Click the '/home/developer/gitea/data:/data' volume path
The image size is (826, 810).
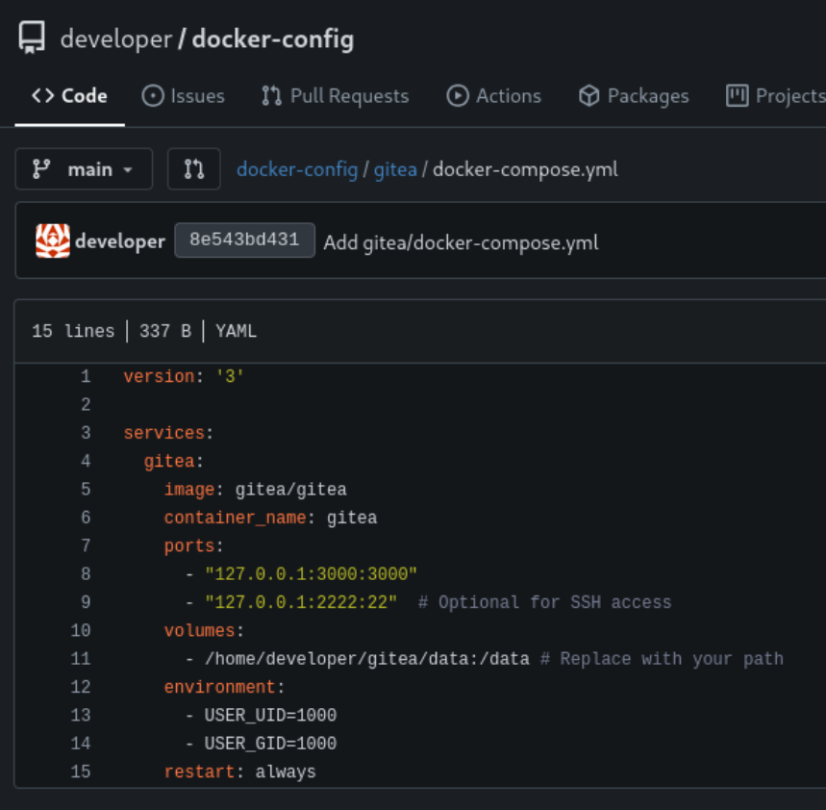(366, 659)
